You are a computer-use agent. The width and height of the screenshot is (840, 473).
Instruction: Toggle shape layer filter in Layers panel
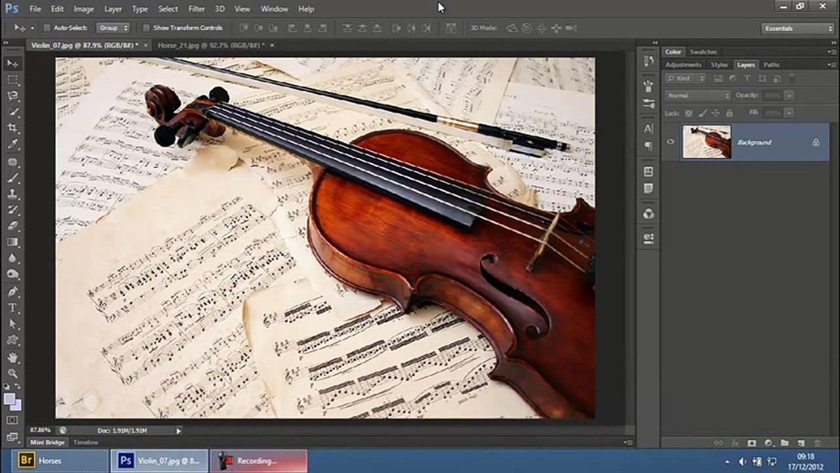762,78
